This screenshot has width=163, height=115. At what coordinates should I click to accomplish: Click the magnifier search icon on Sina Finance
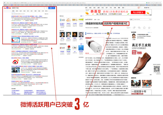(150, 20)
